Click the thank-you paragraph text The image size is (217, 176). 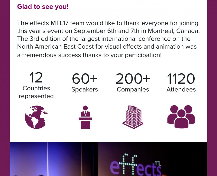point(108,39)
